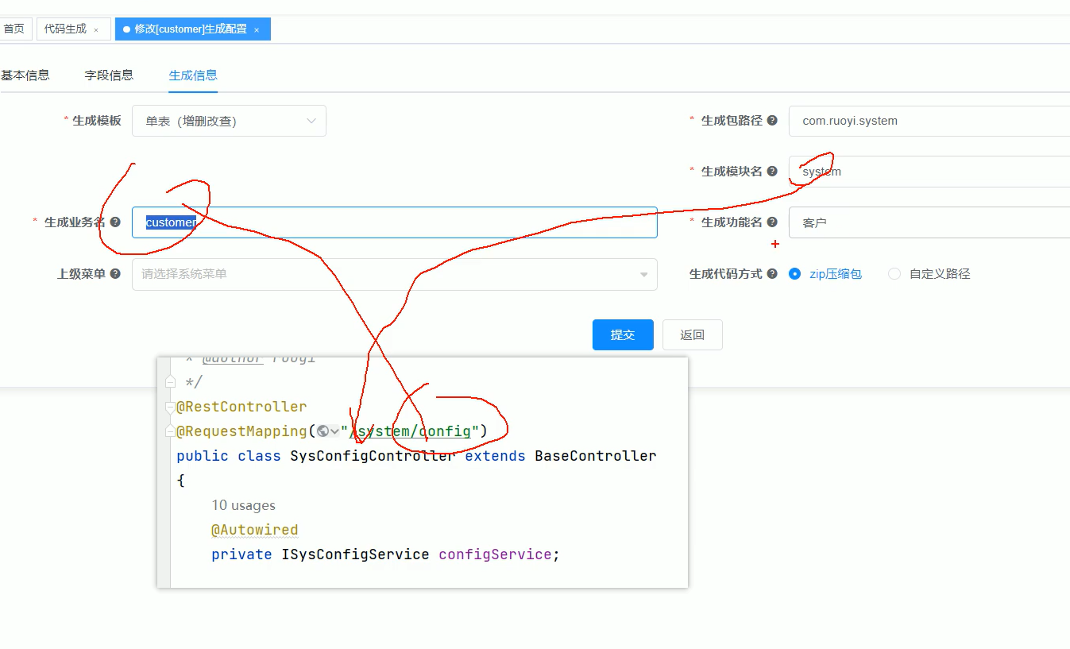Click the 返回 button

pyautogui.click(x=693, y=335)
